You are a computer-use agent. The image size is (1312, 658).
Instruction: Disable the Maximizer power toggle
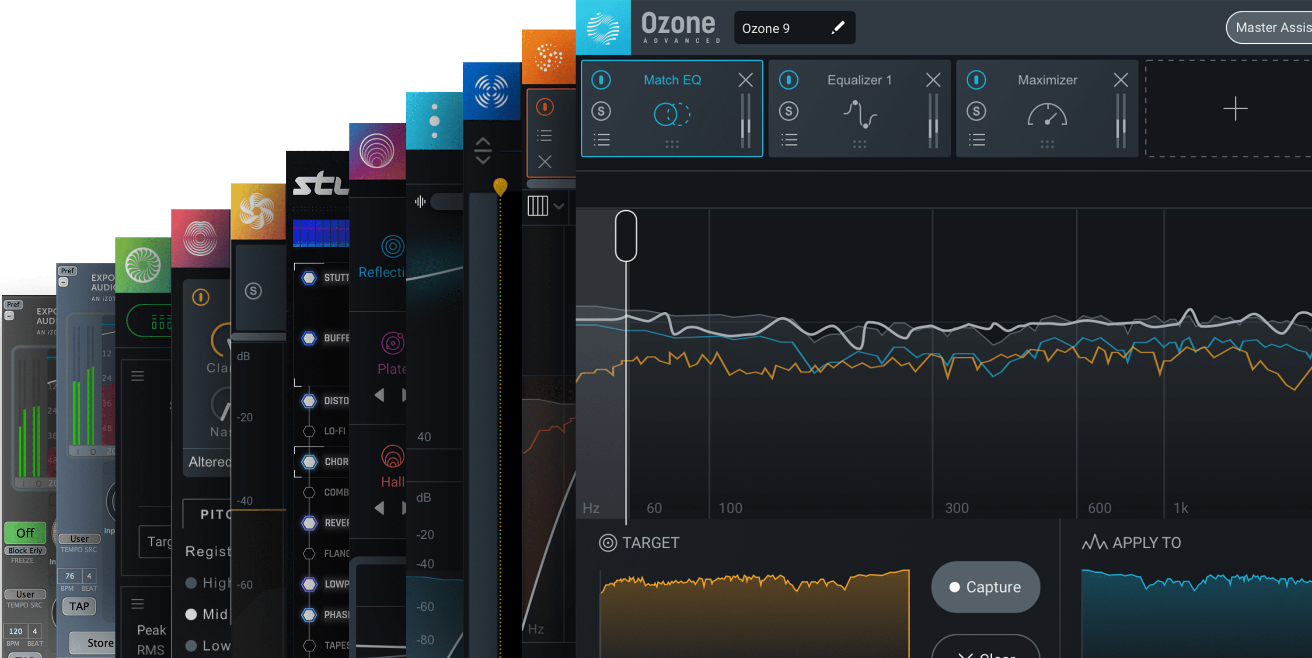point(976,80)
